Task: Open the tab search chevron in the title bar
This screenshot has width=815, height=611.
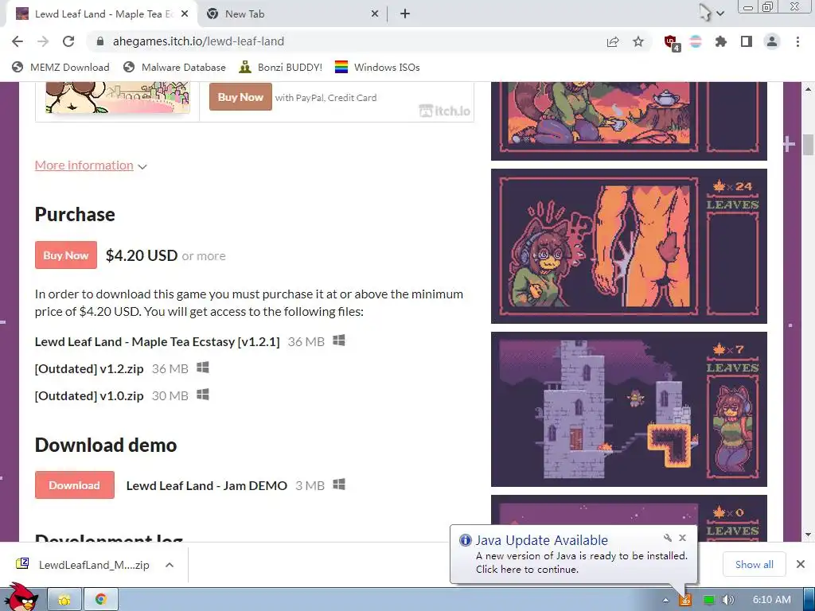Action: (719, 14)
